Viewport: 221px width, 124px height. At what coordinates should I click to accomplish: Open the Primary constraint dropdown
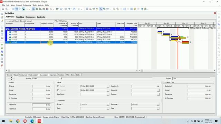(x=108, y=104)
